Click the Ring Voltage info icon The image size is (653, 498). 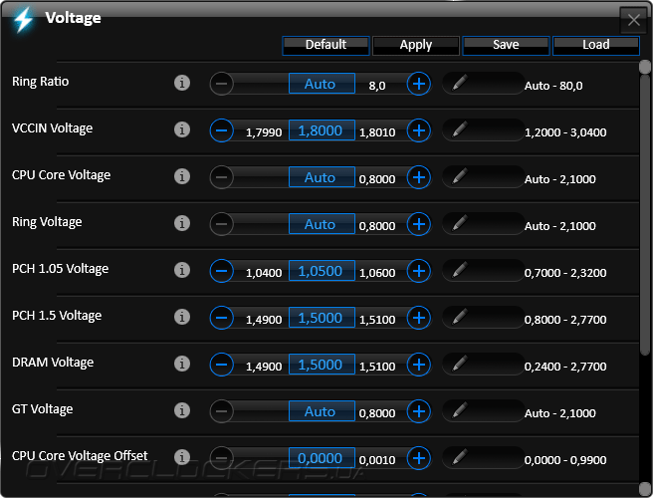[182, 223]
